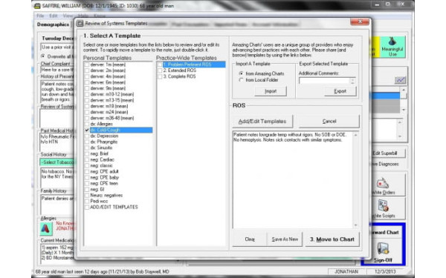Expand the Select Tobacco dropdown

(57, 162)
